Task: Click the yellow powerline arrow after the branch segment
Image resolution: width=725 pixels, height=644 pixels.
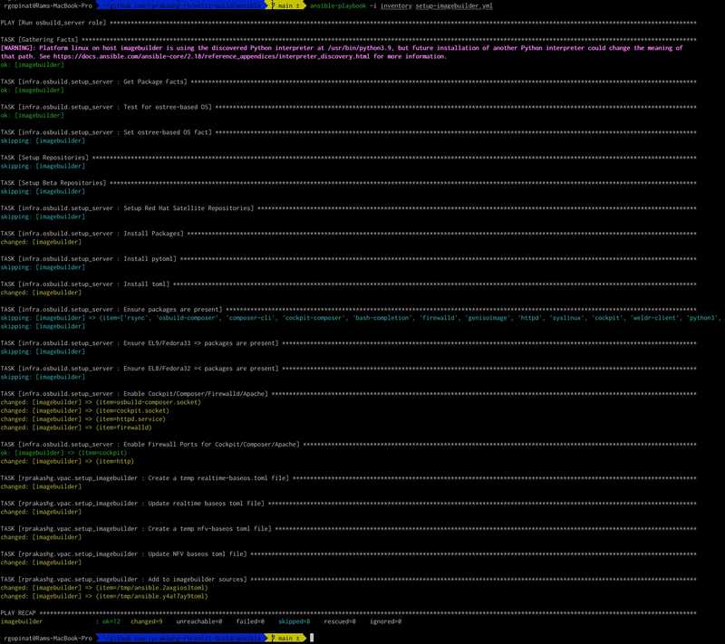Action: (302, 5)
